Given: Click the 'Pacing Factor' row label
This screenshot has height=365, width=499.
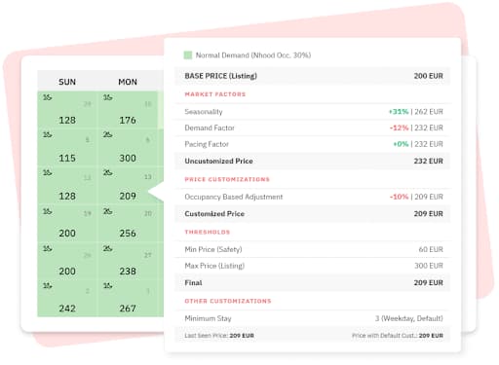Looking at the screenshot, I should (x=207, y=144).
